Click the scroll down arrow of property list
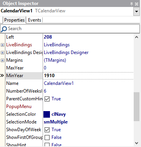Image resolution: width=141 pixels, height=147 pixels. 136,143
